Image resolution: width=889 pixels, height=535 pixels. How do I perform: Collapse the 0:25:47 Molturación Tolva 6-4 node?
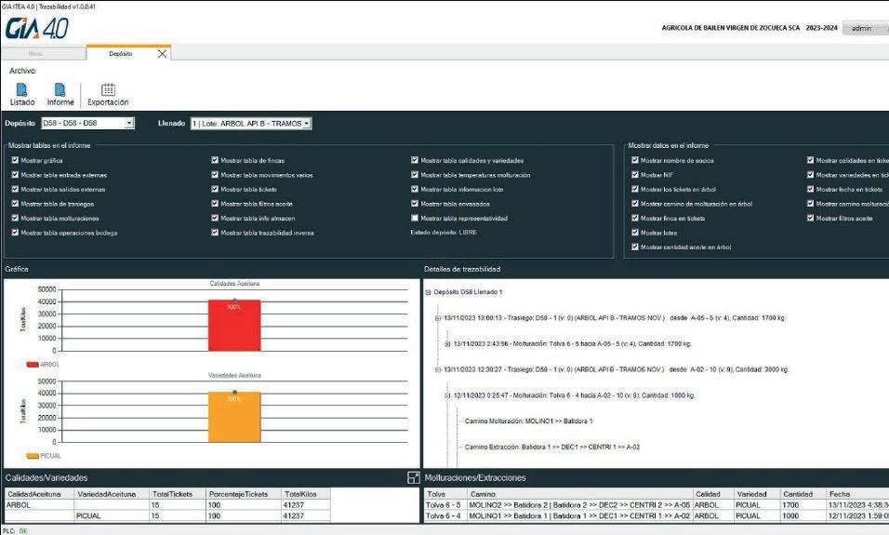pyautogui.click(x=447, y=395)
